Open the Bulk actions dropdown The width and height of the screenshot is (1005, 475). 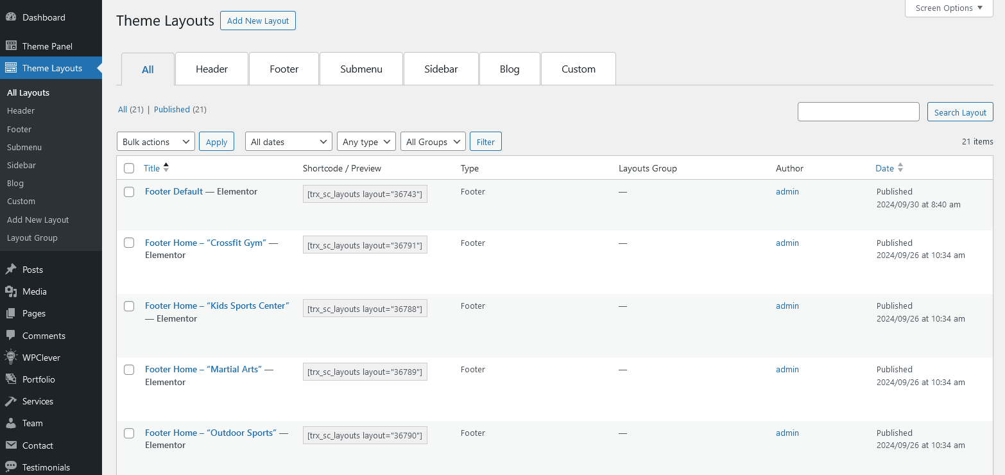coord(156,142)
